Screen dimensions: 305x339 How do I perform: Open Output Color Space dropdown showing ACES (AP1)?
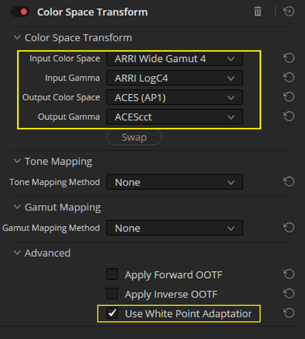coord(175,97)
